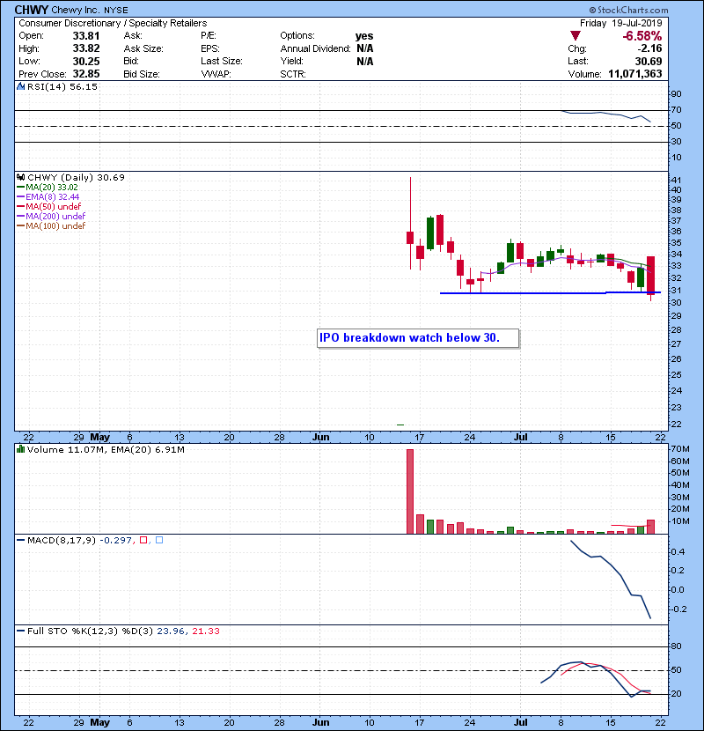Screen dimensions: 704x731
Task: Select the -6.58% percent change value
Action: 642,36
